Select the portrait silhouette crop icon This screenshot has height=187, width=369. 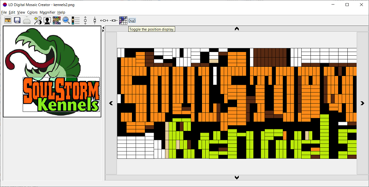pos(48,20)
